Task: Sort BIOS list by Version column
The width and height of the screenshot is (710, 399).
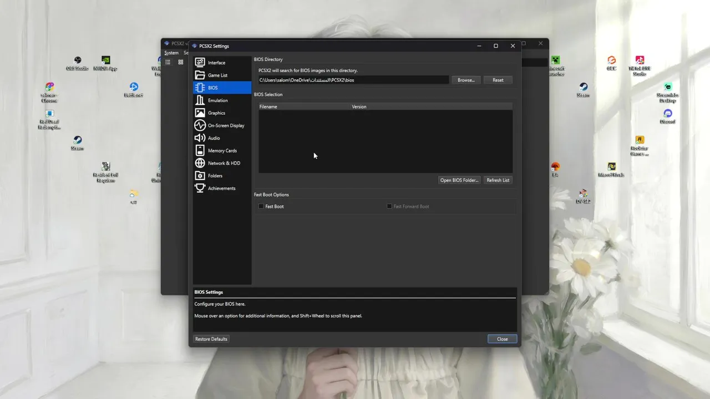Action: 431,106
